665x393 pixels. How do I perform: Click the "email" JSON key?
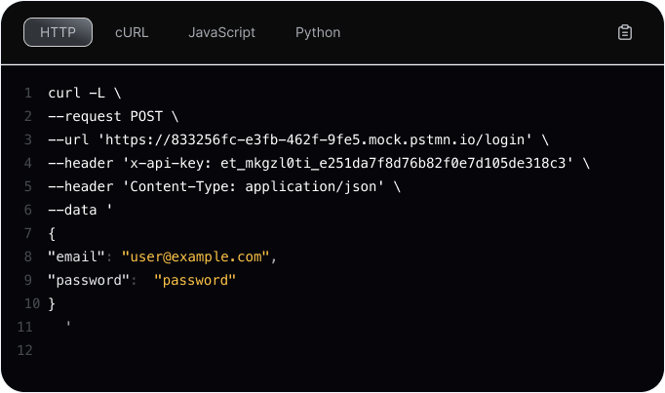tap(76, 257)
